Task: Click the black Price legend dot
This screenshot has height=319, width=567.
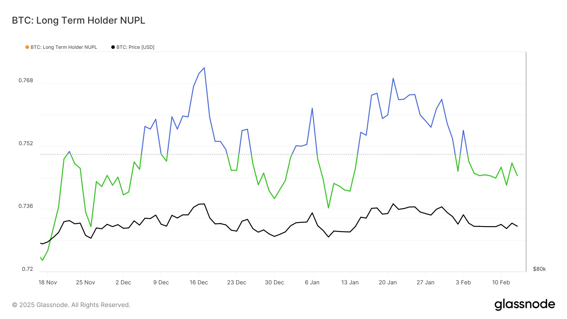Action: [113, 47]
